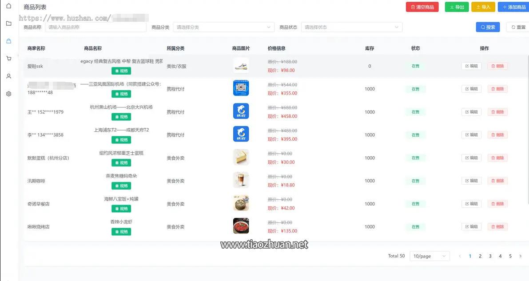Select the shopping bag sidebar icon
Screen dimensions: 529x281
tap(8, 41)
